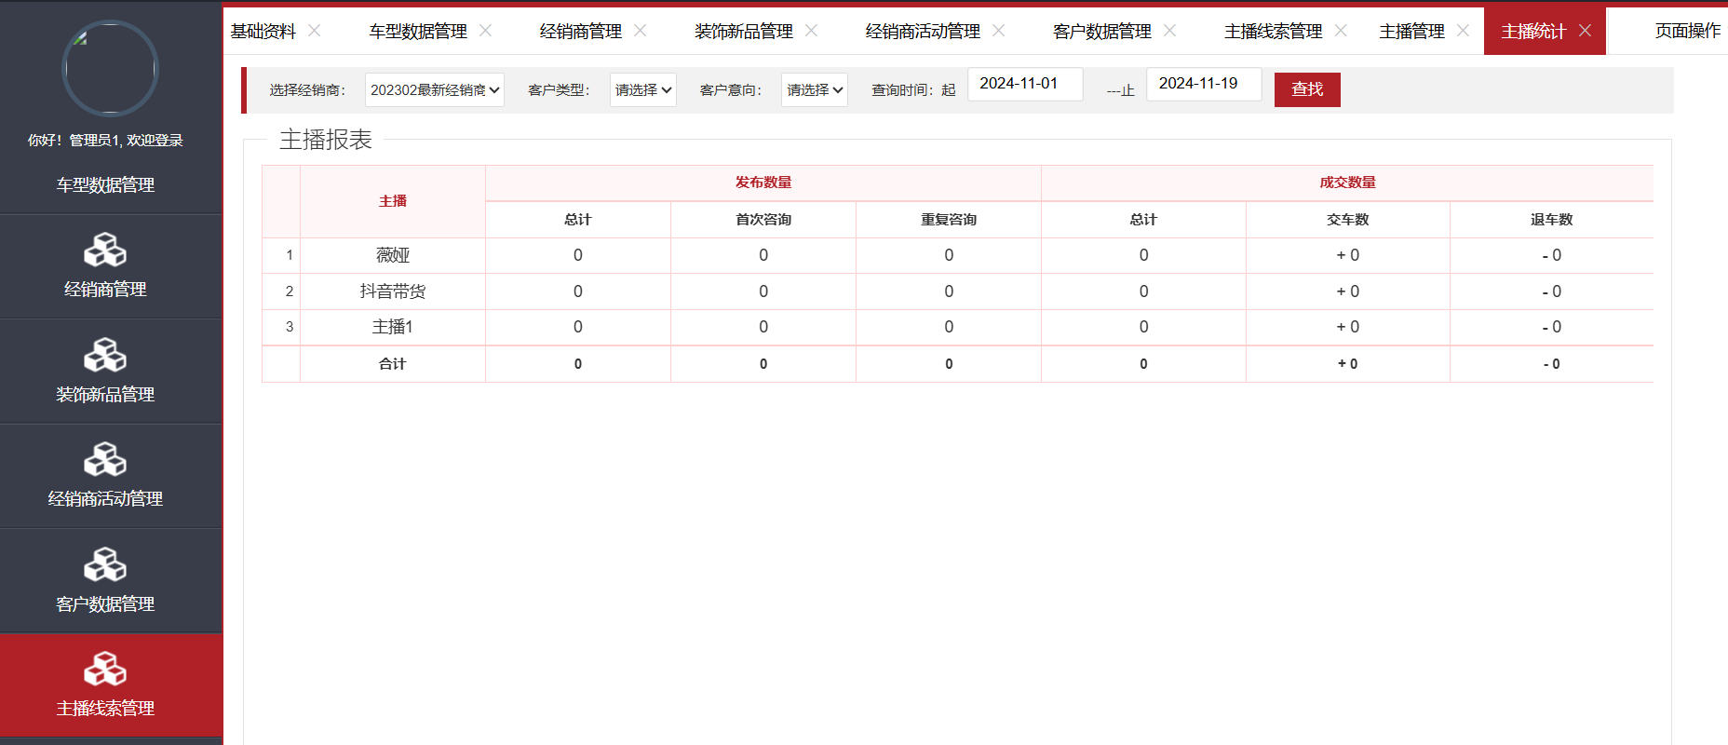The width and height of the screenshot is (1728, 745).
Task: Expand the 客户意向 dropdown
Action: click(814, 90)
